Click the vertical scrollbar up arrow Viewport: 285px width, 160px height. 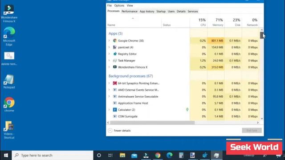click(x=262, y=30)
